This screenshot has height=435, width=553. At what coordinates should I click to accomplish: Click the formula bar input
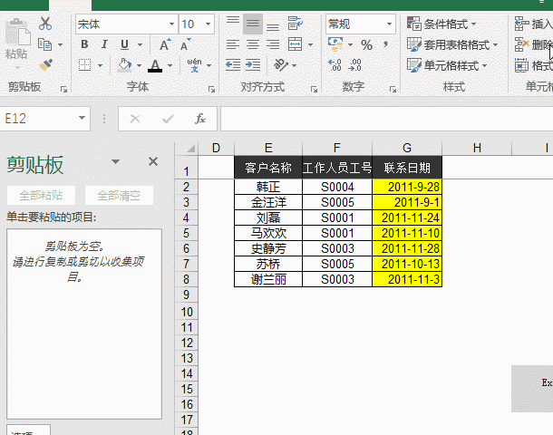[x=386, y=119]
